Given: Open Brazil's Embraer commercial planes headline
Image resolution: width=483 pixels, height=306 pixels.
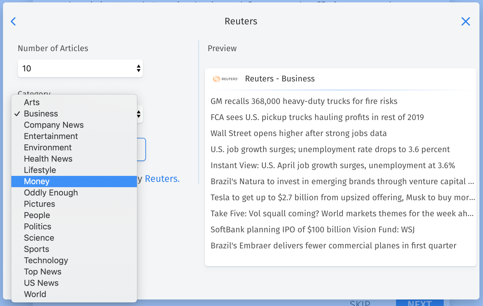Looking at the screenshot, I should pos(334,246).
